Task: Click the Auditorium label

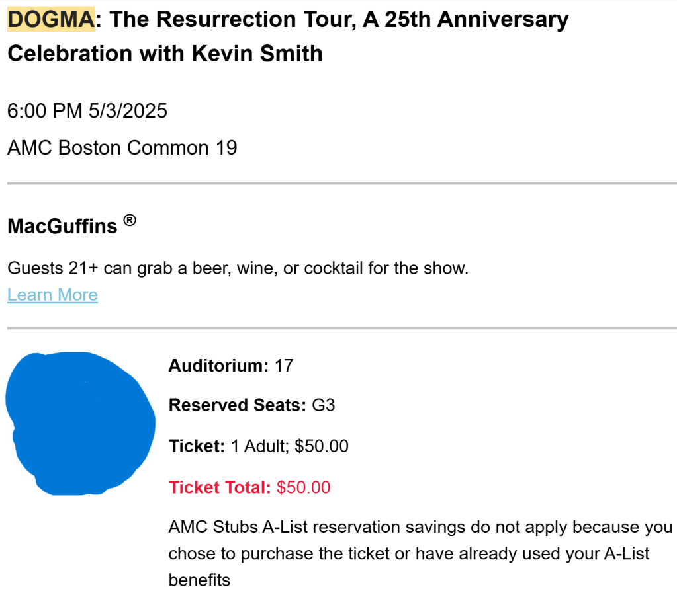Action: 218,365
